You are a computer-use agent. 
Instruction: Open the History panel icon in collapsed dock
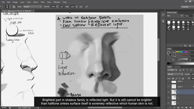point(163,15)
